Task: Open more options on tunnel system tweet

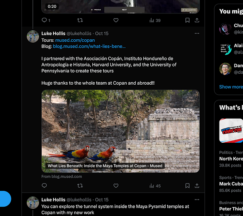Action: (x=197, y=199)
